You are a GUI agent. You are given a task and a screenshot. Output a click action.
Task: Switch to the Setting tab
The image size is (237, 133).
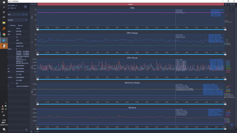click(13, 26)
